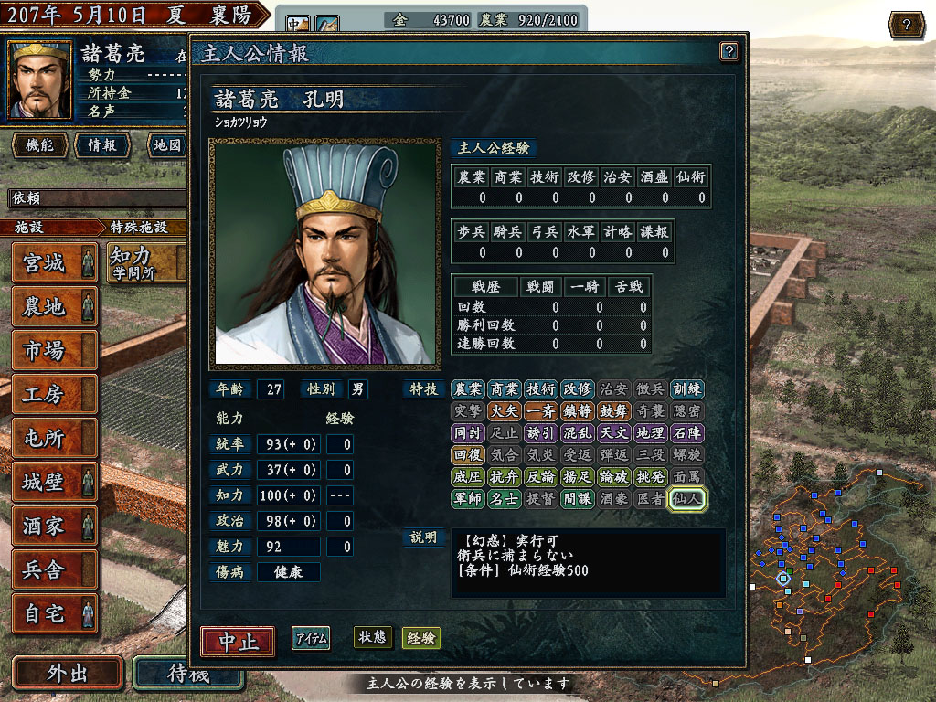936x702 pixels.
Task: Click the Zhuge Liang portrait in the dialog
Action: (324, 254)
